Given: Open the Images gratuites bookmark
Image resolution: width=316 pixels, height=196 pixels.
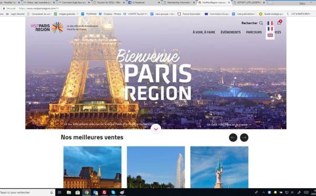Looking at the screenshot, I should pyautogui.click(x=66, y=14).
